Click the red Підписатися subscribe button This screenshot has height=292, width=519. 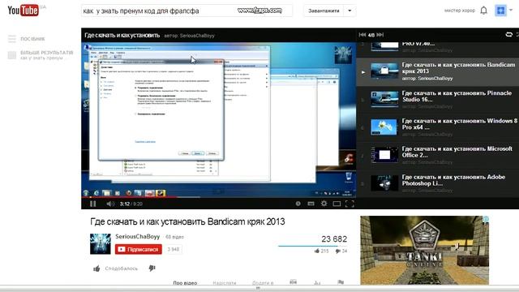pos(139,249)
